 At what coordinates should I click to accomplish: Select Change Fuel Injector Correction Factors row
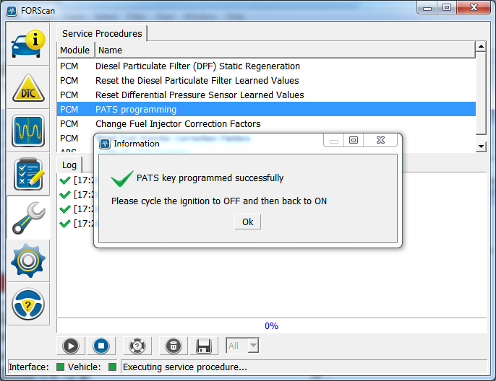click(178, 123)
